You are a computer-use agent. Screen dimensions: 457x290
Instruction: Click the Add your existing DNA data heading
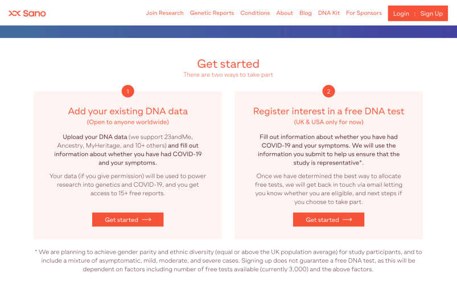coord(127,111)
